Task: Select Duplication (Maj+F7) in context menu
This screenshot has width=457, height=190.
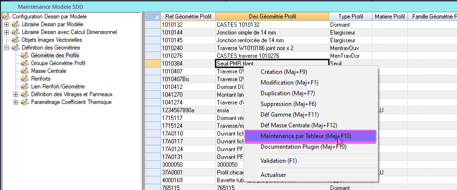Action: click(x=287, y=93)
